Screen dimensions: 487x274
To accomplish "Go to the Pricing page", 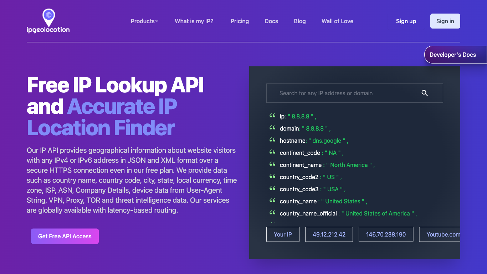I will 240,21.
